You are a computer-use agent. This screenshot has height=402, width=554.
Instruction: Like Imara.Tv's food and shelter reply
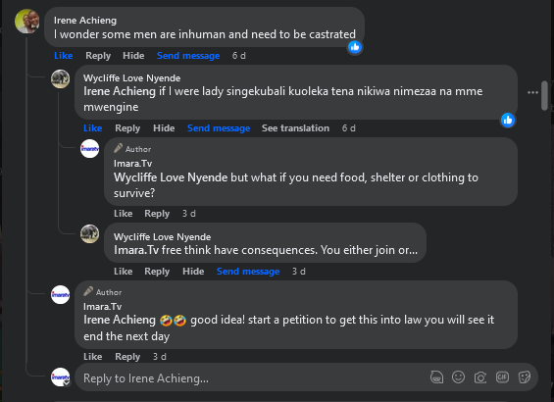click(123, 214)
